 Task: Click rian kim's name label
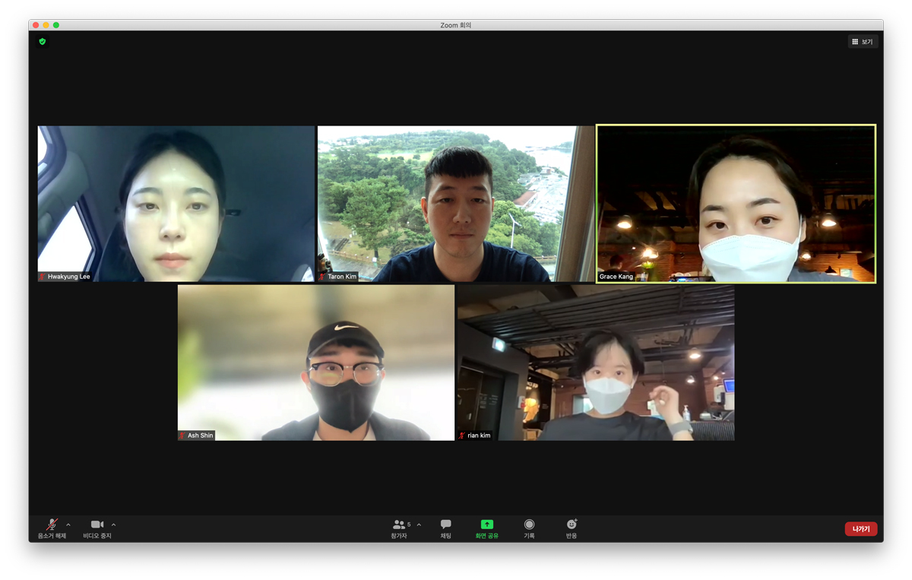coord(479,436)
